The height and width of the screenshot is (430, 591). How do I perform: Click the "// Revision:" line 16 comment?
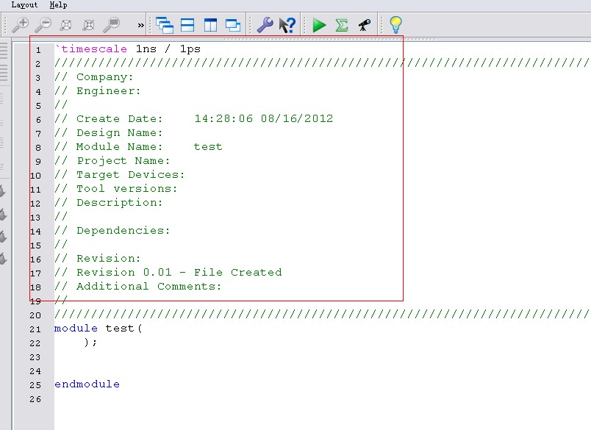point(97,258)
